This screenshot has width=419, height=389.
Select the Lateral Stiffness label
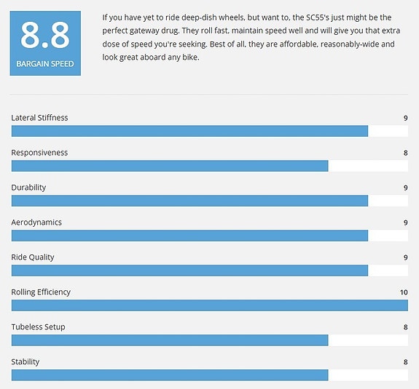pos(39,118)
